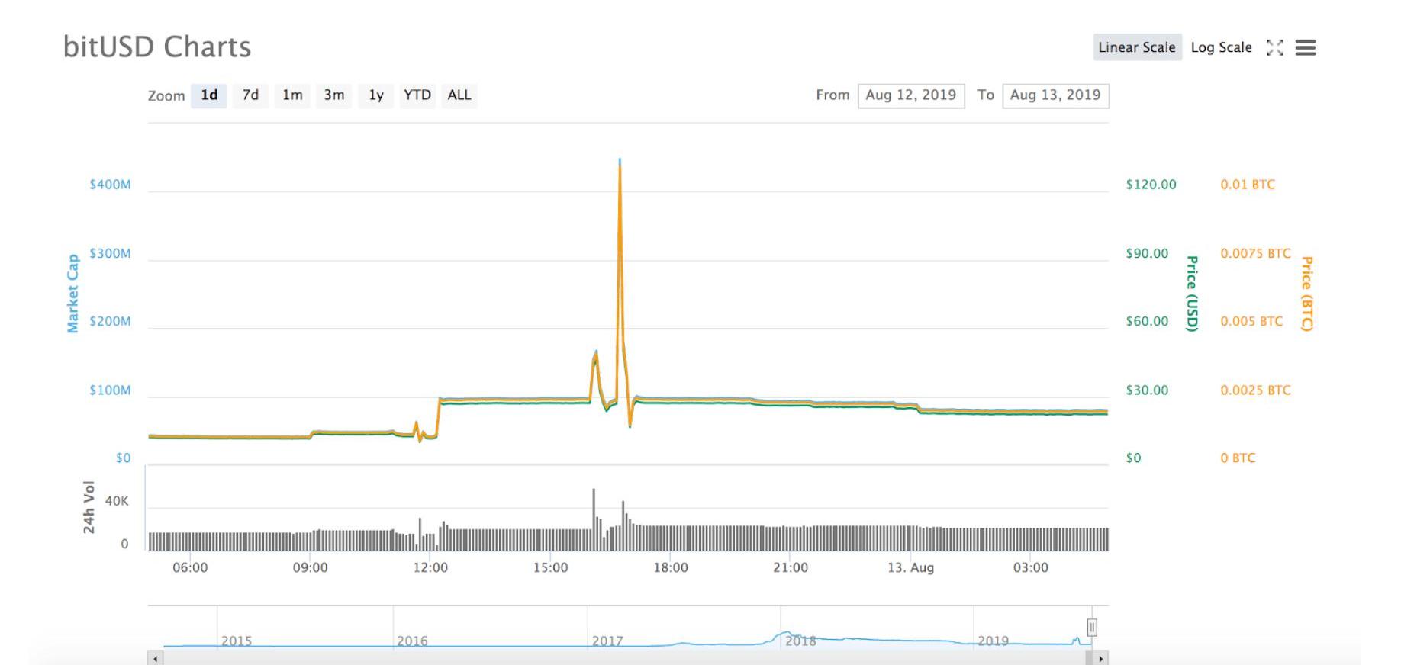The image size is (1401, 665).
Task: Click the navigator range handle
Action: tap(1092, 627)
